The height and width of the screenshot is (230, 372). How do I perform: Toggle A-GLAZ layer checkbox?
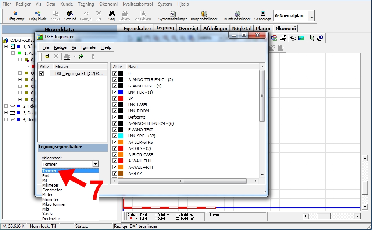[115, 173]
